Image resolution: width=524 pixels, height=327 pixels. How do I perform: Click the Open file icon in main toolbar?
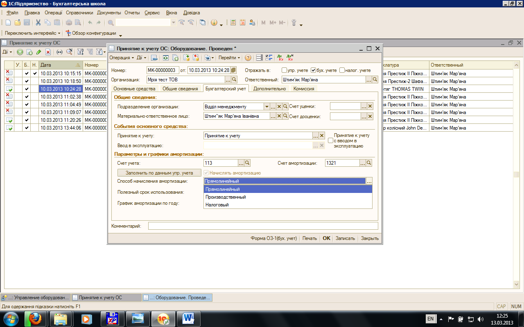tap(18, 23)
